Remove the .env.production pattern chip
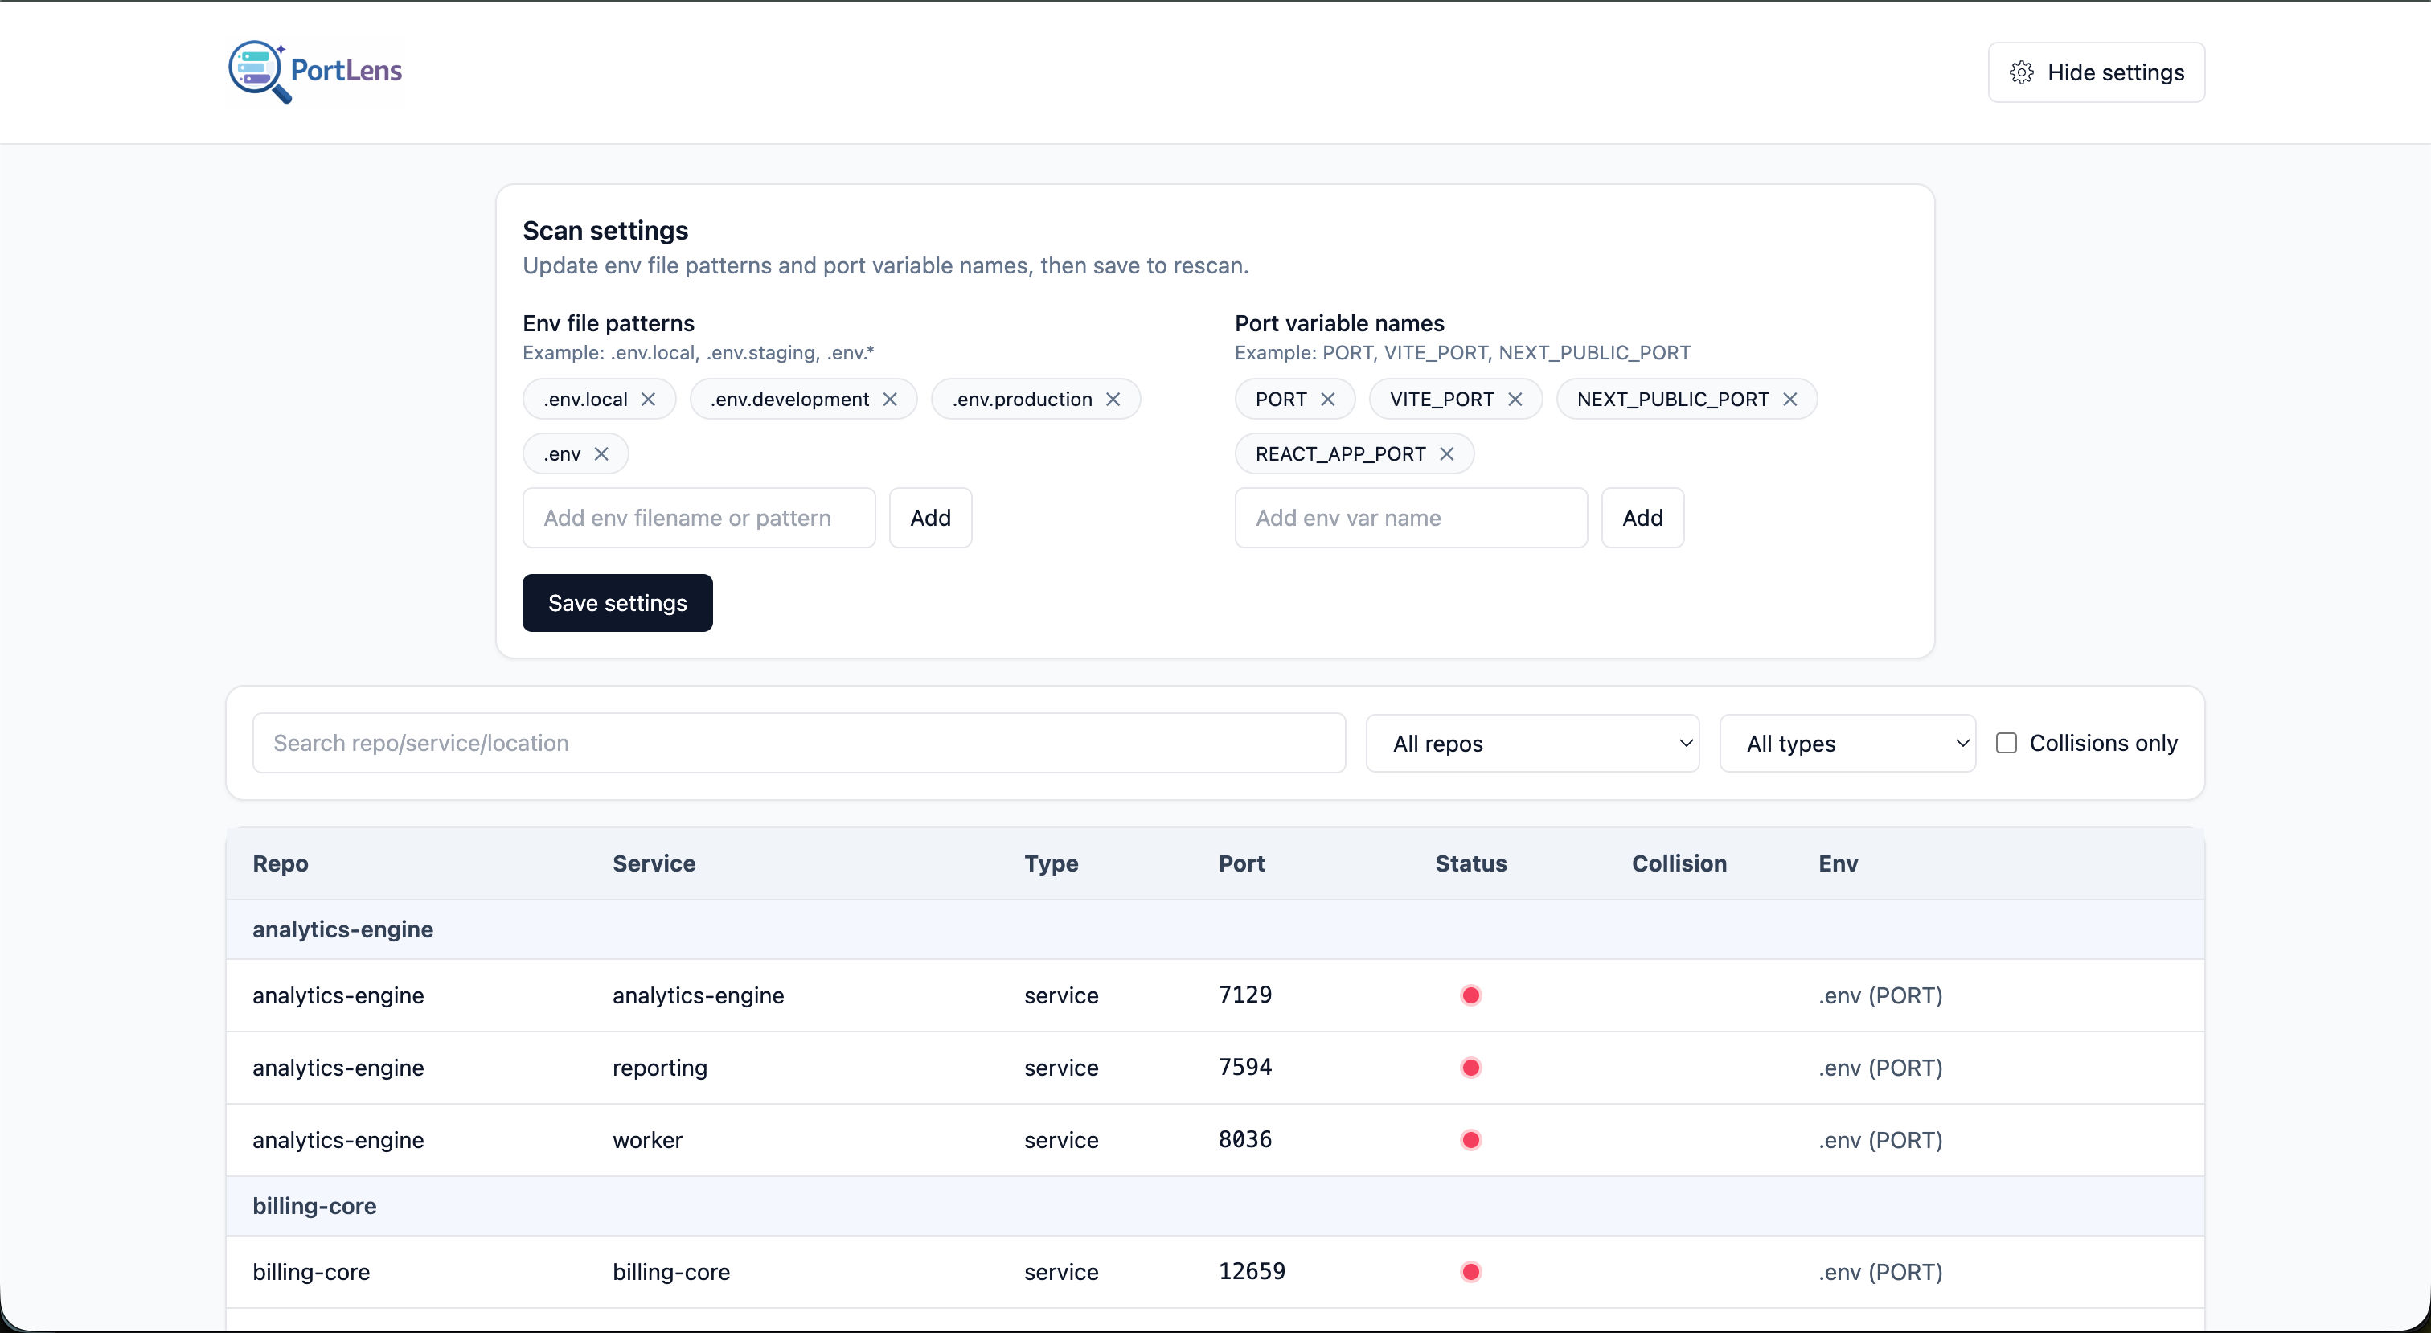The width and height of the screenshot is (2431, 1333). [x=1113, y=399]
